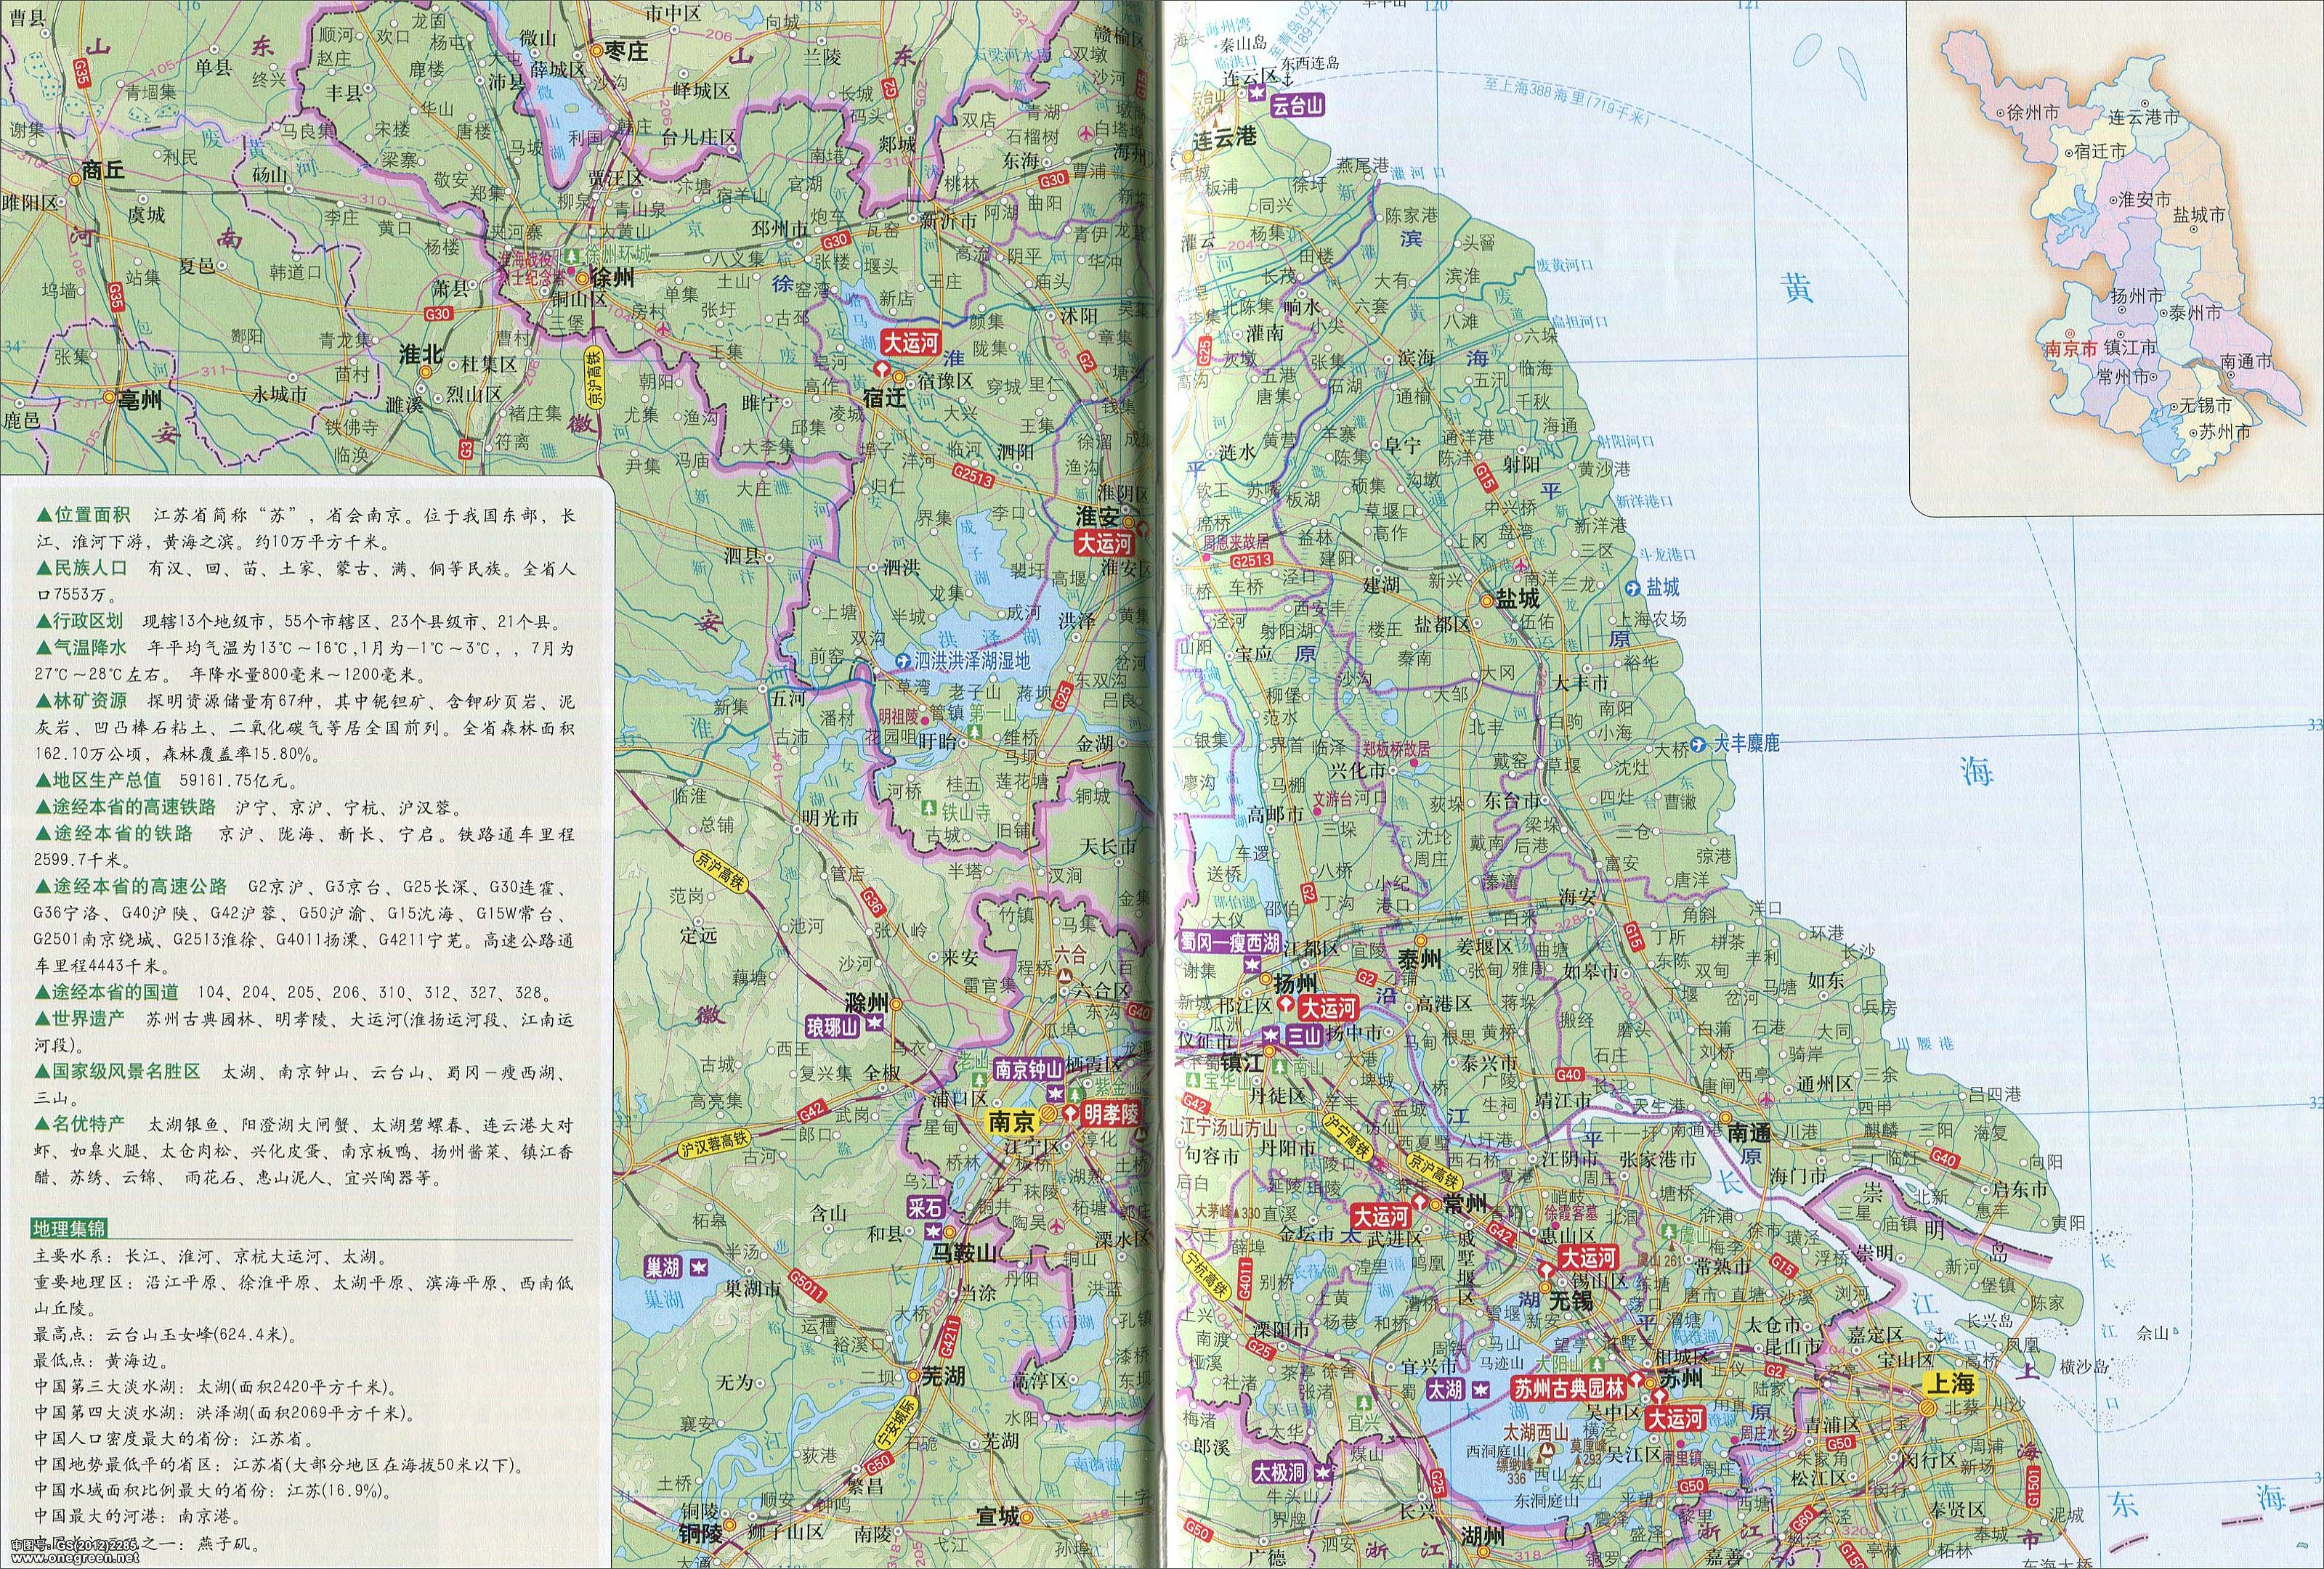This screenshot has height=1569, width=2324.
Task: Select the 大丰麋鹿 nature reserve icon
Action: 1698,744
